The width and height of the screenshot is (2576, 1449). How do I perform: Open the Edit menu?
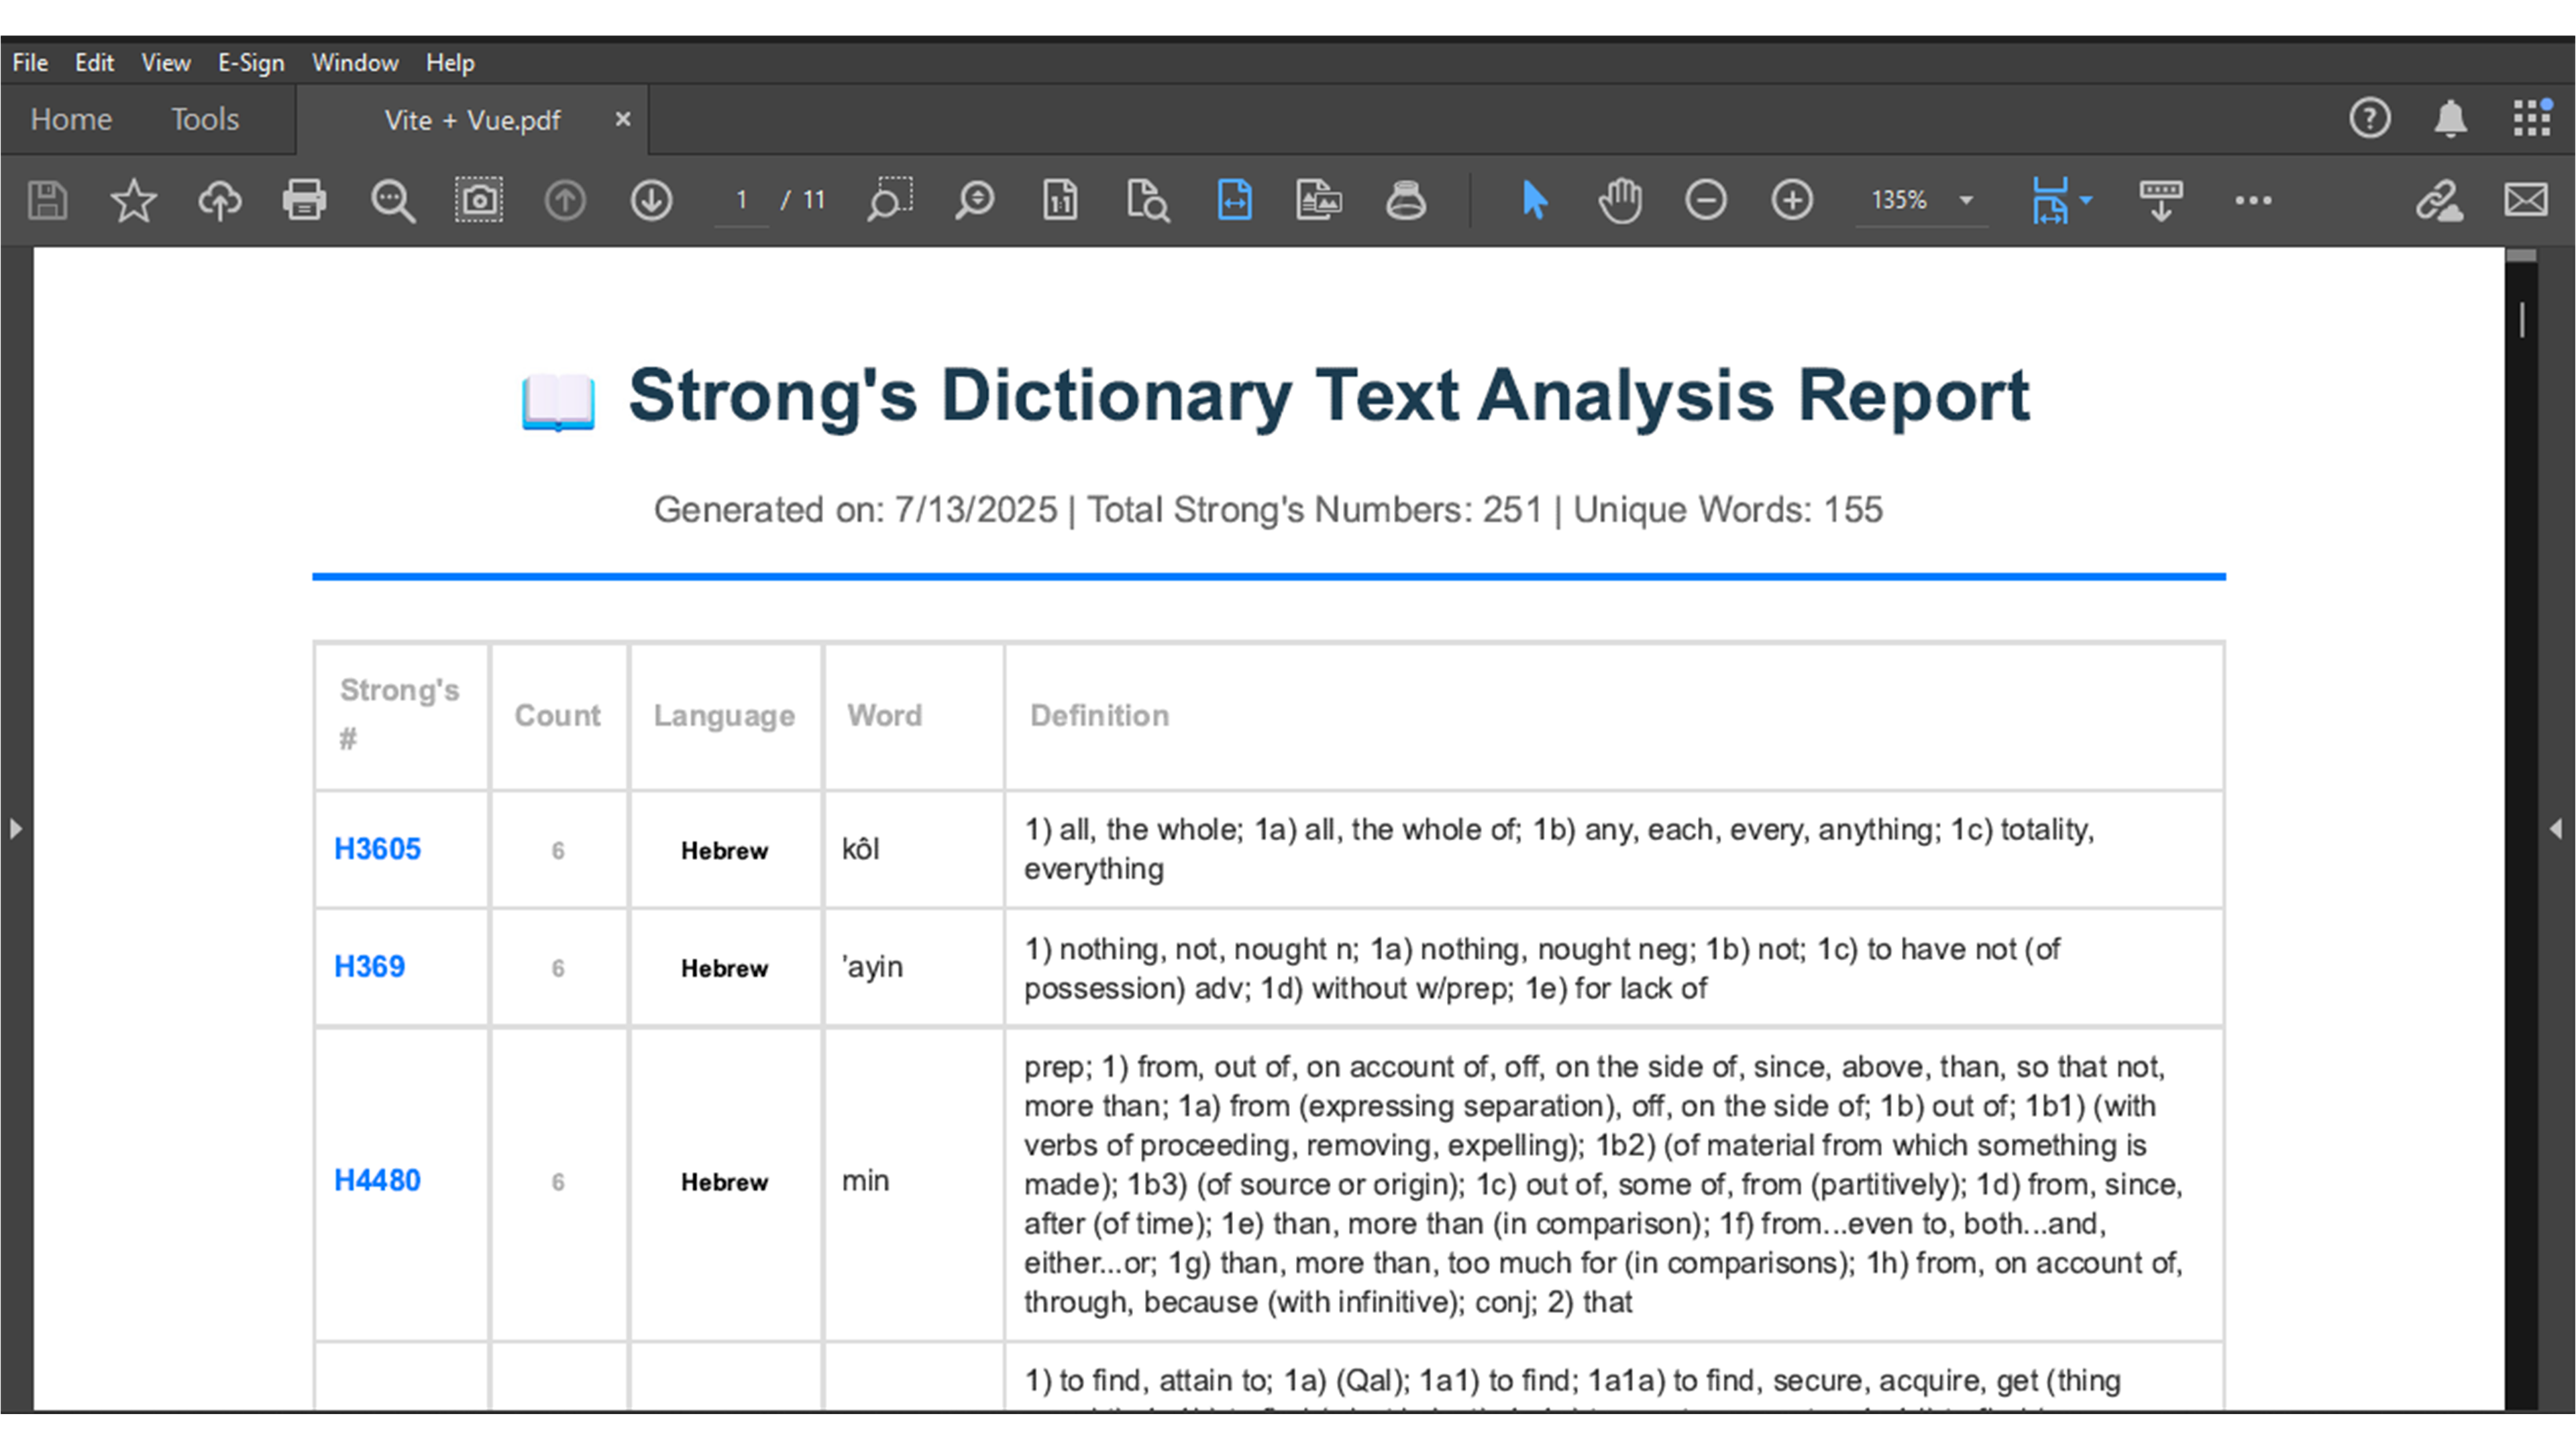(93, 62)
